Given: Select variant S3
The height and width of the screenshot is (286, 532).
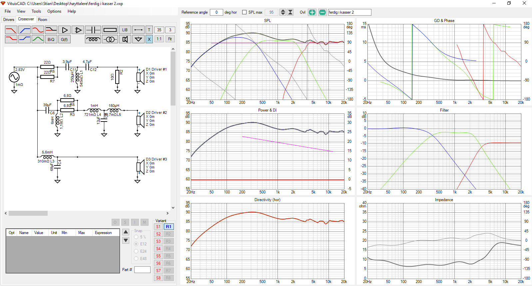Looking at the screenshot, I should (x=159, y=241).
